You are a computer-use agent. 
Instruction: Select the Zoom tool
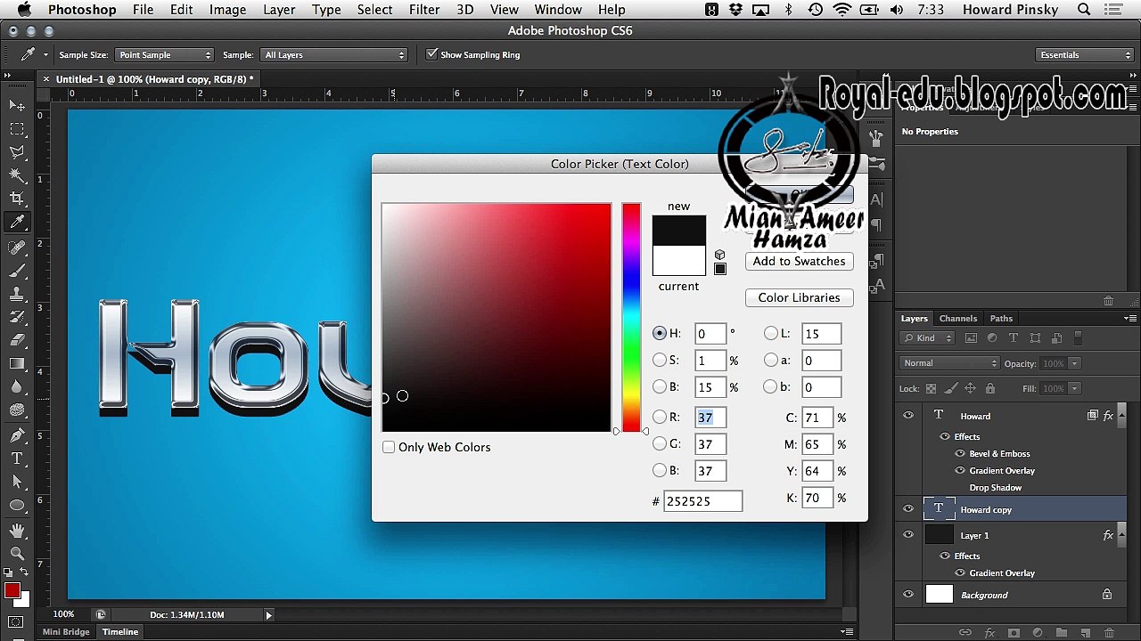click(17, 554)
